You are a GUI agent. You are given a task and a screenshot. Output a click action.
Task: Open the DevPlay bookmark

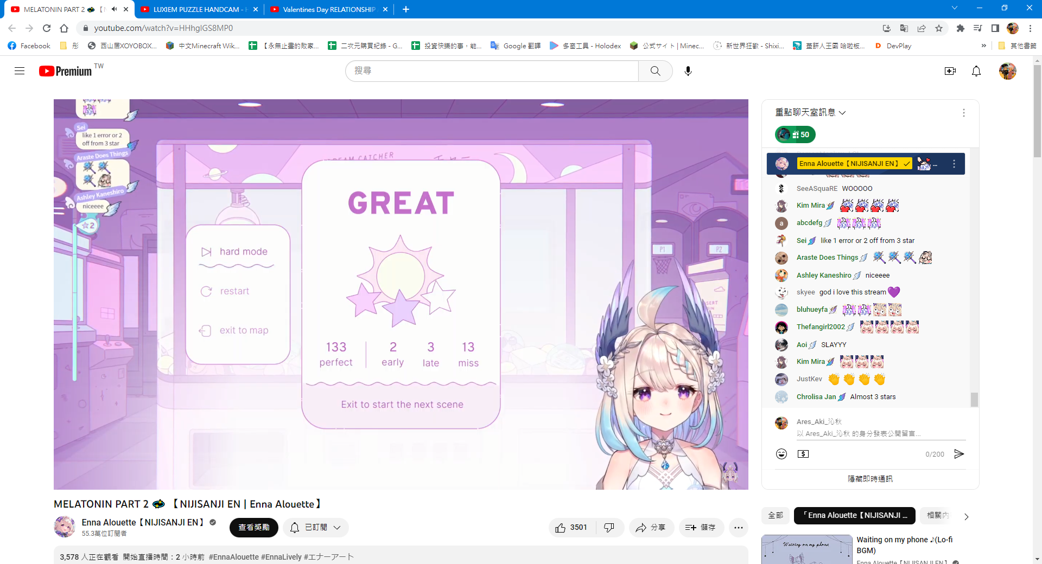[x=893, y=46]
